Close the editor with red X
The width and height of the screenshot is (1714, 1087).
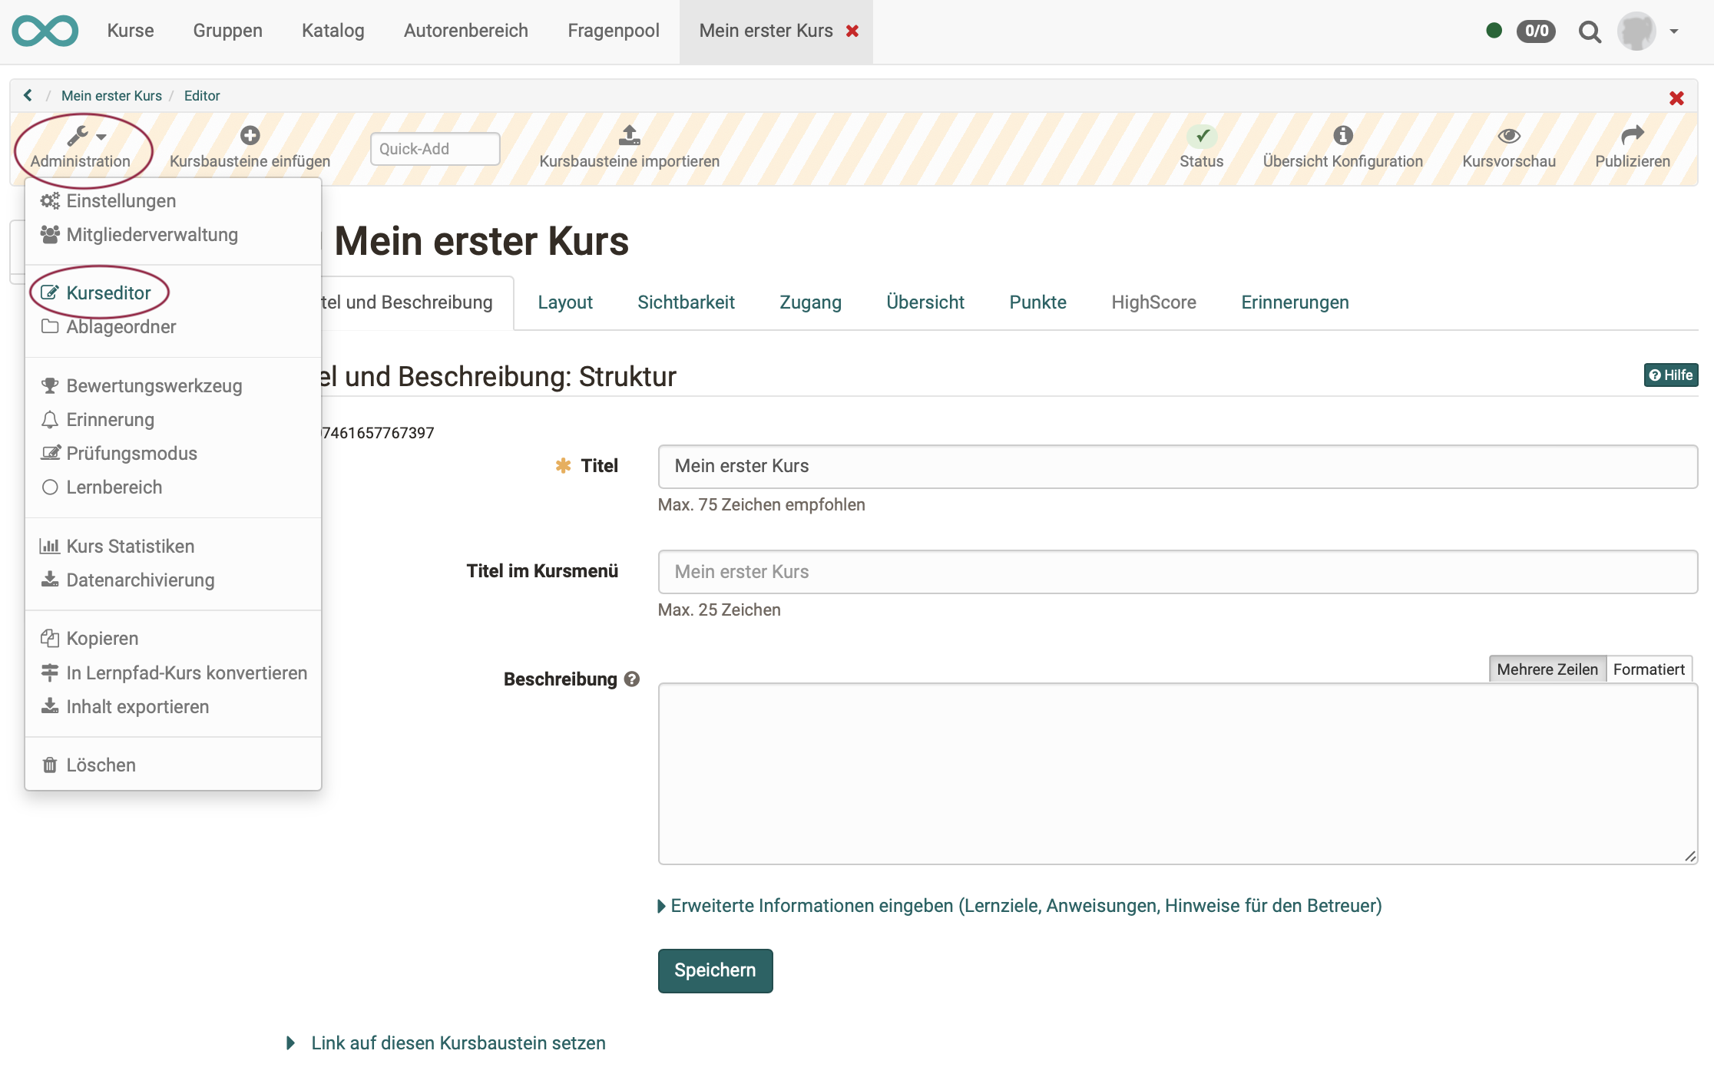tap(1677, 97)
